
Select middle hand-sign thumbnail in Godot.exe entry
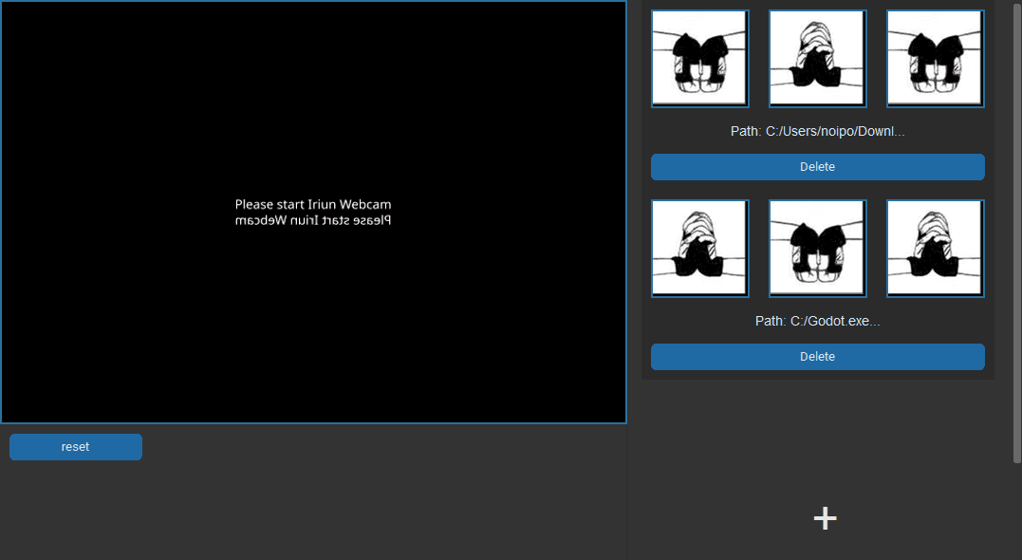pos(817,248)
